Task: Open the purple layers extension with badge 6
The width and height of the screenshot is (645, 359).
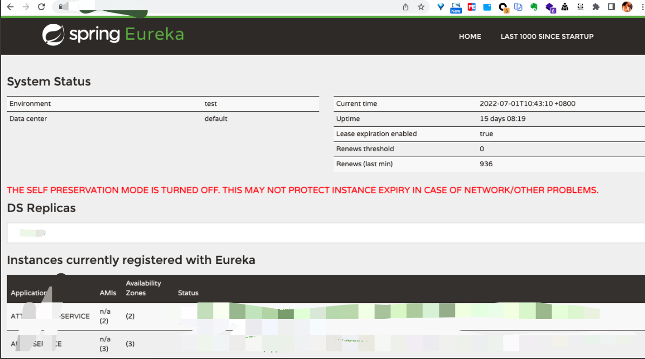Action: coord(550,8)
